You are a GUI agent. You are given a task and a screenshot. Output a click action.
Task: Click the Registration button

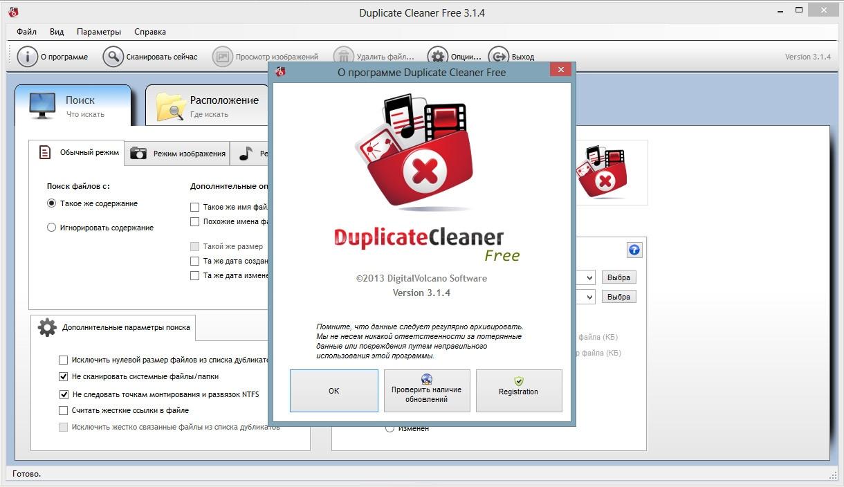click(x=519, y=391)
